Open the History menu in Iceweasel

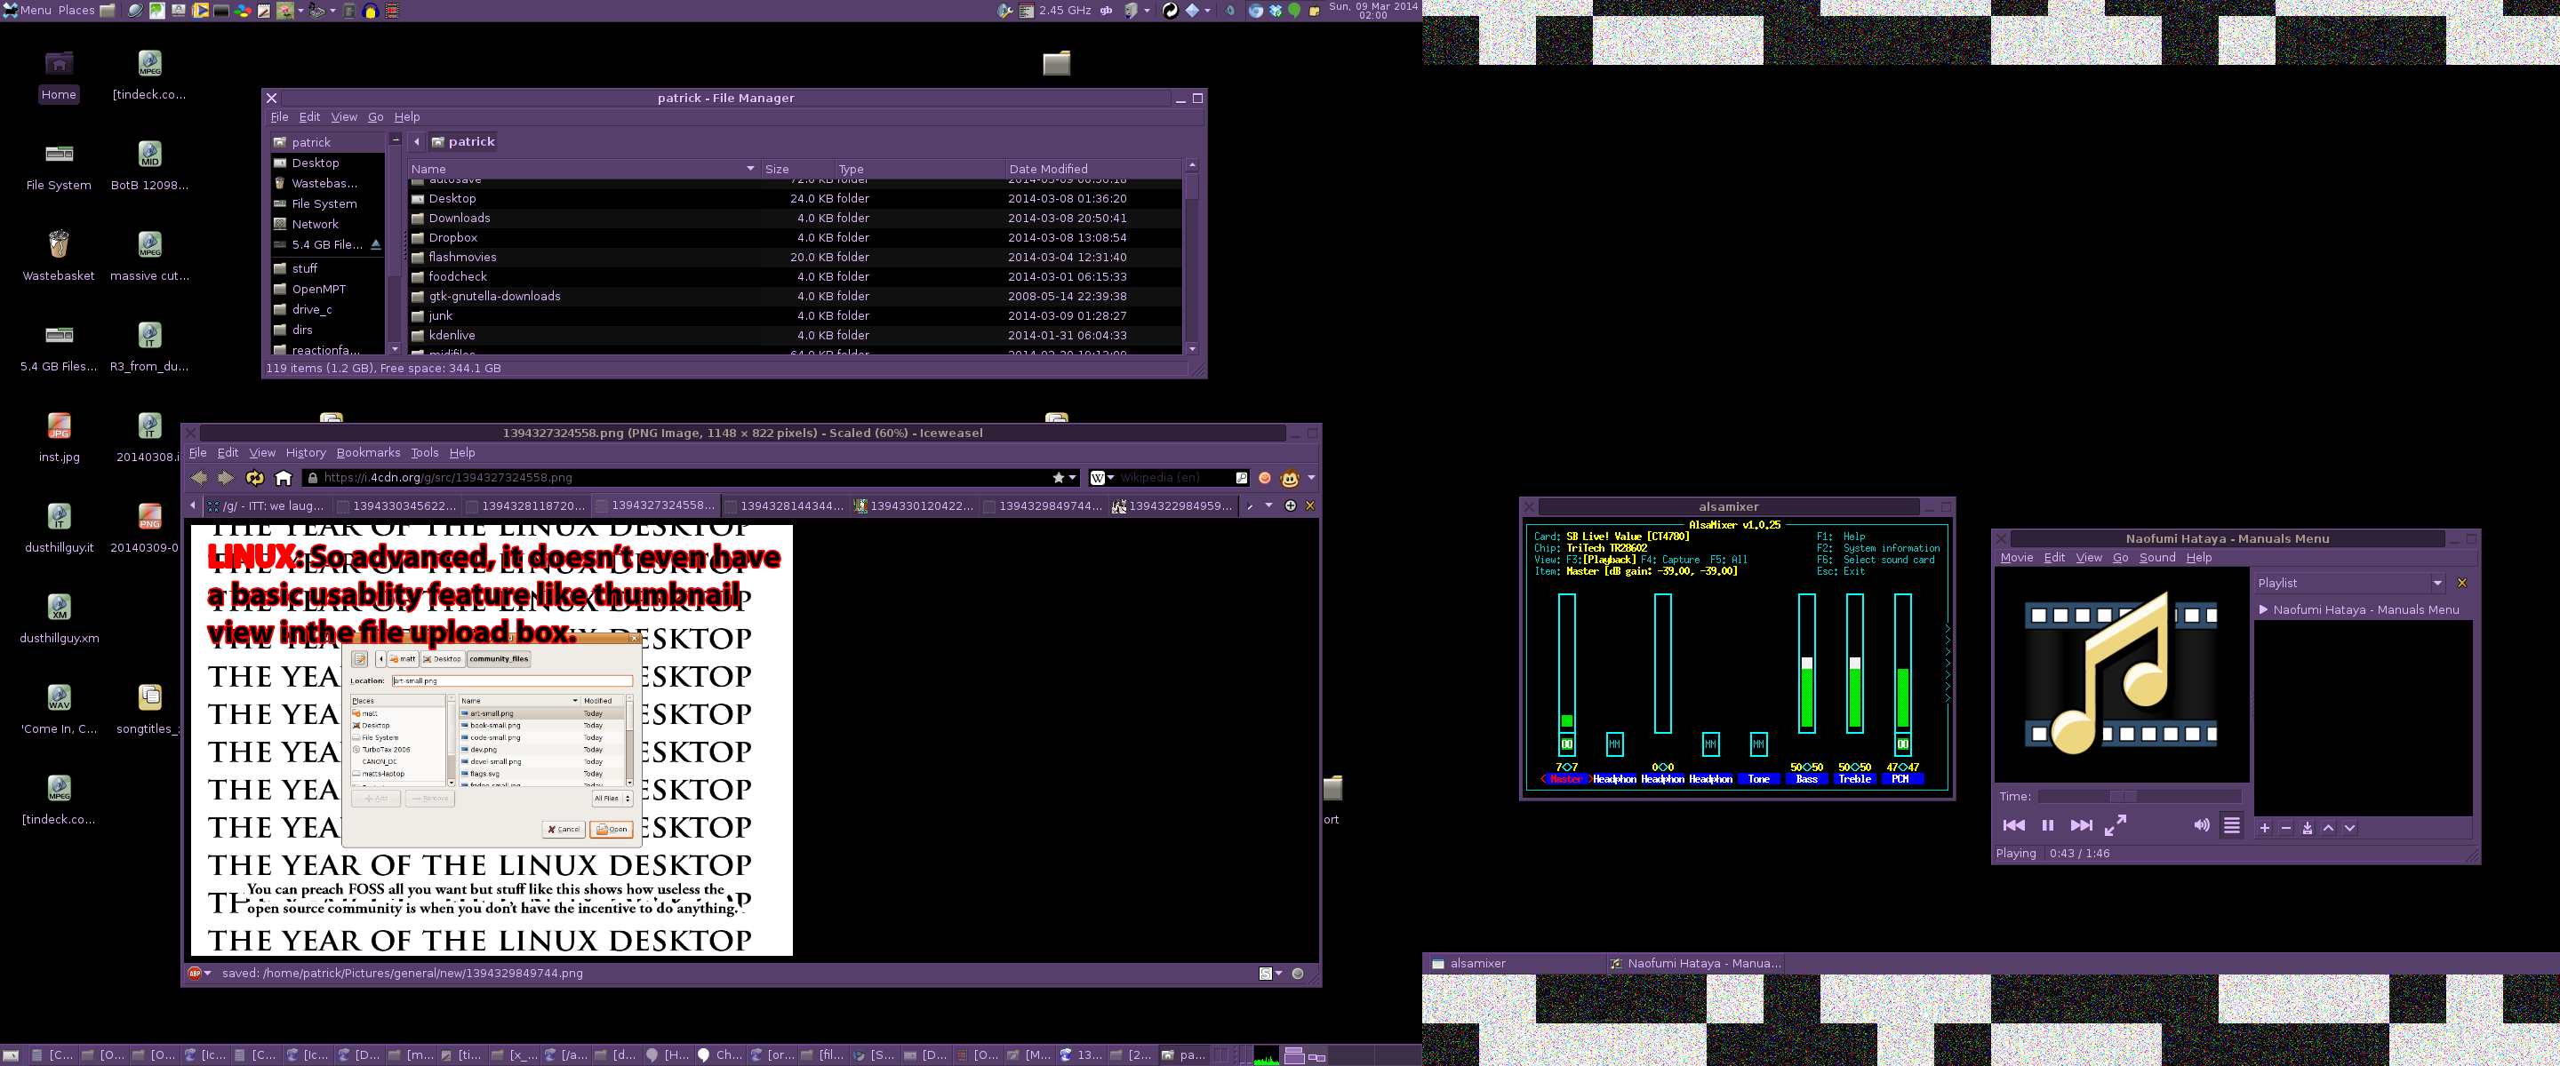(x=305, y=453)
